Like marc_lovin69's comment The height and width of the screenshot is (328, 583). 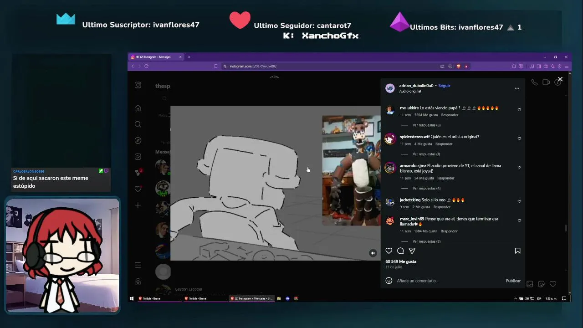(519, 220)
